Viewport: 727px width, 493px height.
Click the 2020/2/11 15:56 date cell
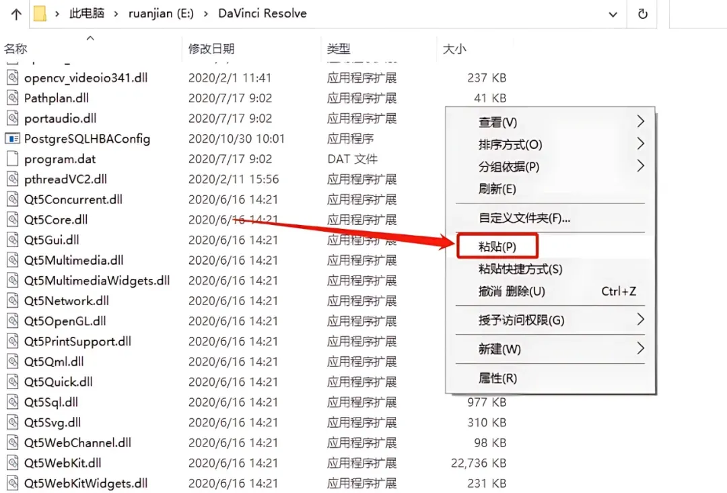pyautogui.click(x=234, y=179)
